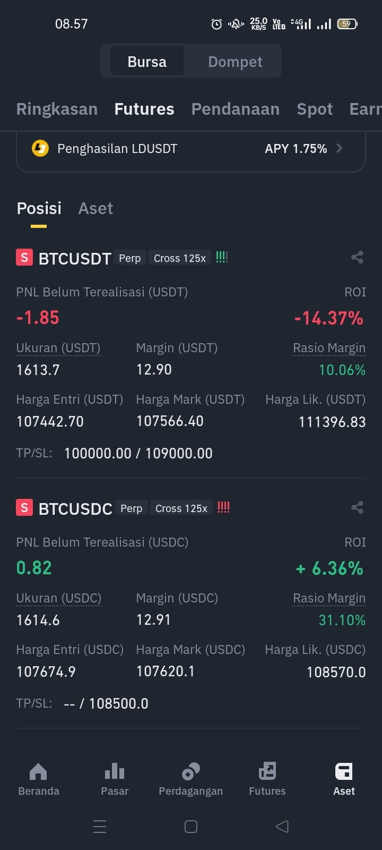382x850 pixels.
Task: Open Cross 125x leverage on BTCUSDT
Action: click(x=180, y=258)
